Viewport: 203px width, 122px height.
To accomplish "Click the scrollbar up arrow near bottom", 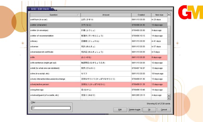I will (x=169, y=96).
